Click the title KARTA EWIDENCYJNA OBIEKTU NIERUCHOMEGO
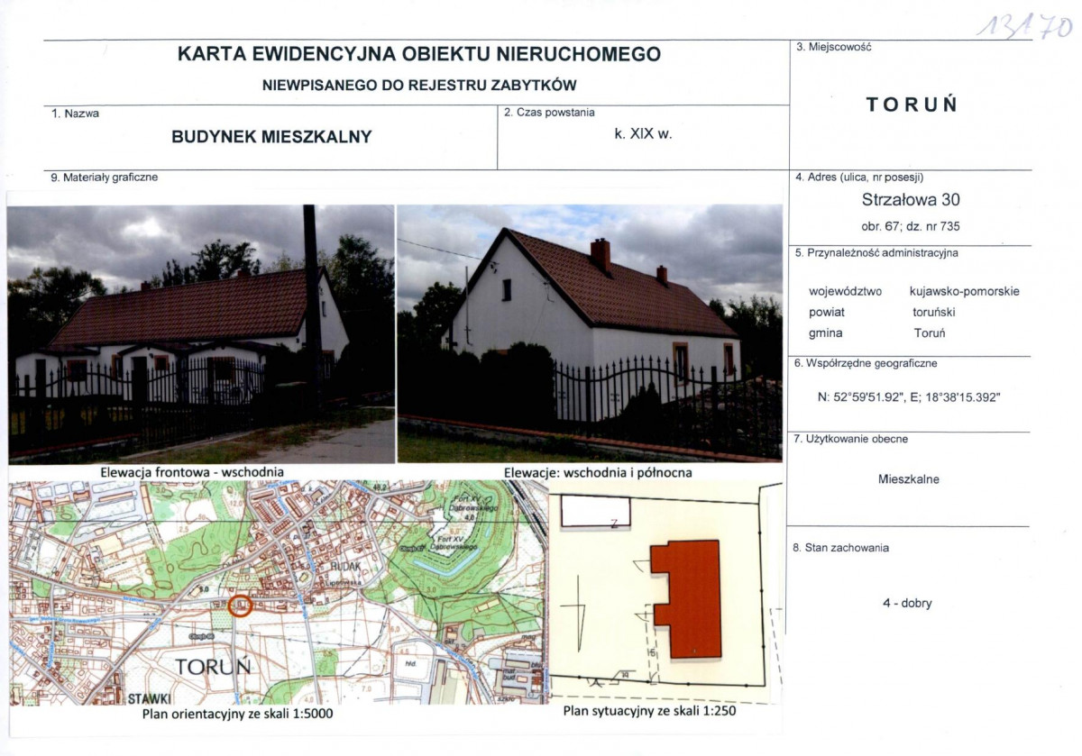Viewport: 1082px width, 756px height. pos(420,54)
